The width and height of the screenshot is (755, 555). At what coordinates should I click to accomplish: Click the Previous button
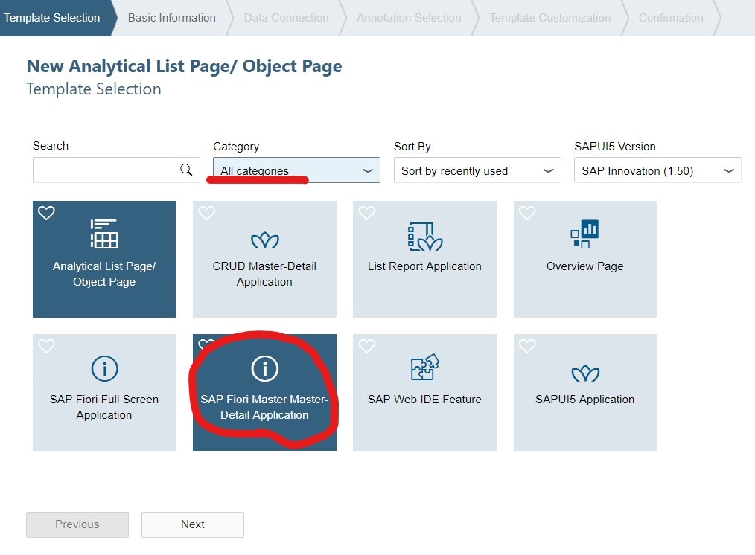tap(77, 524)
